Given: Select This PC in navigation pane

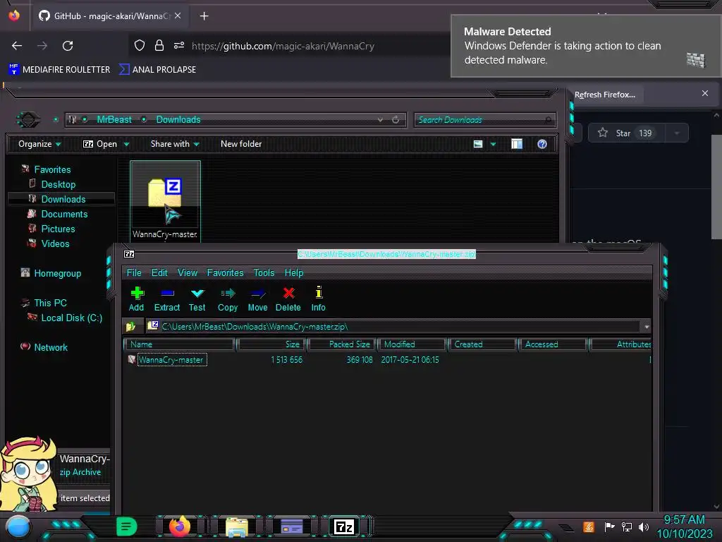Looking at the screenshot, I should 50,303.
